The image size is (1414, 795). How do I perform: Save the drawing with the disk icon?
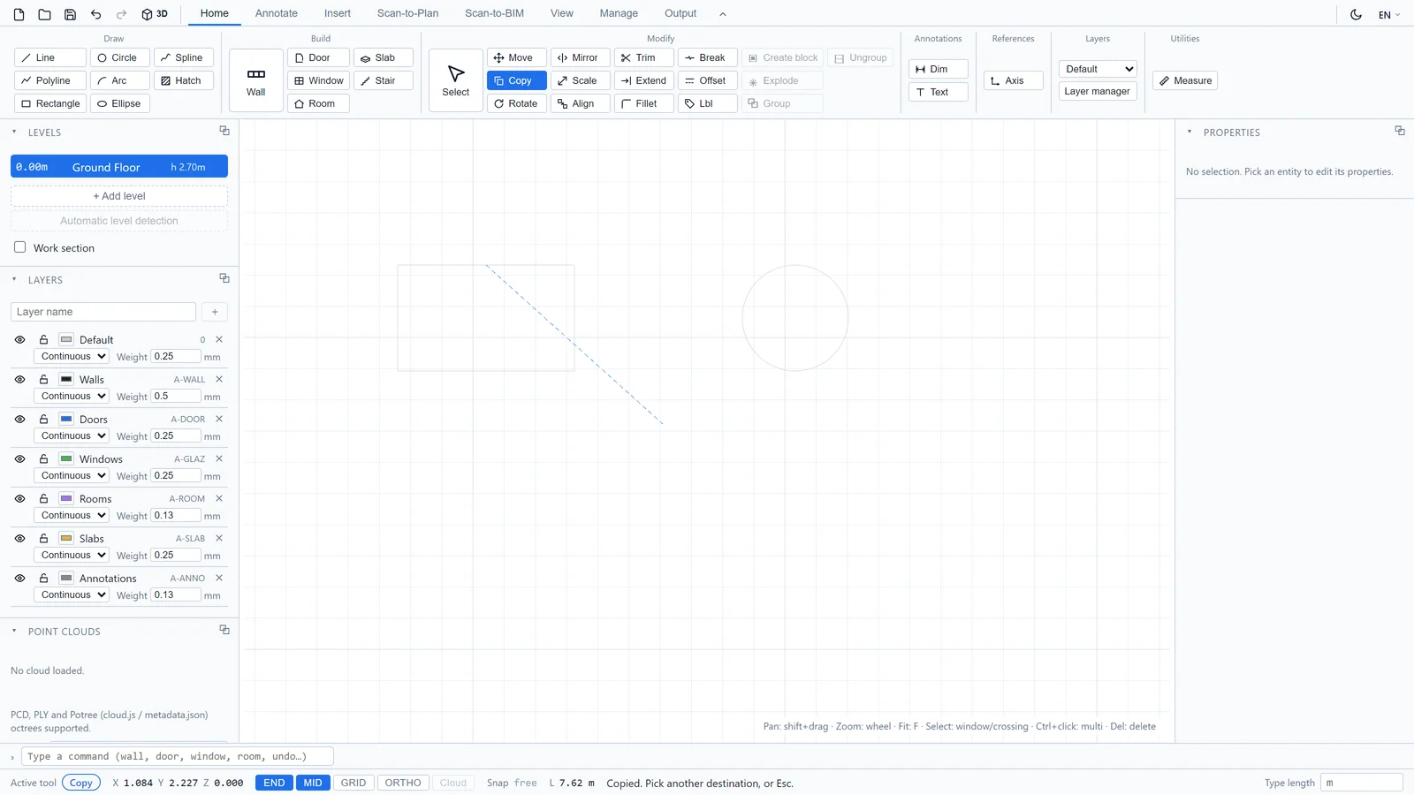pos(70,14)
